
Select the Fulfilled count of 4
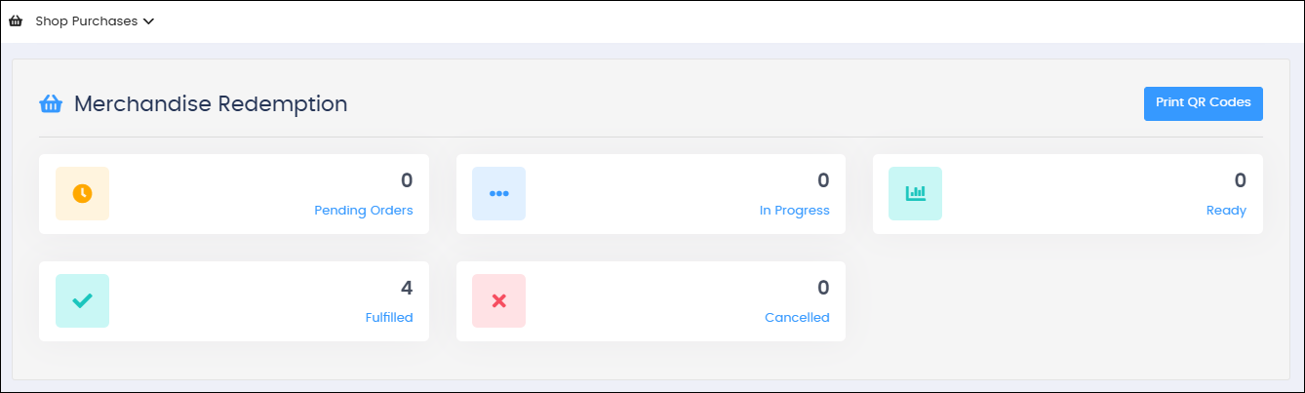407,288
